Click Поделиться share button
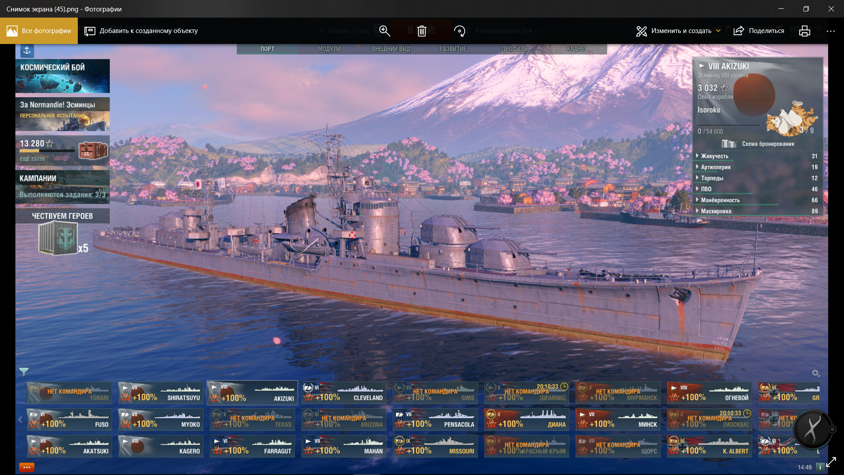The width and height of the screenshot is (844, 475). coord(759,31)
